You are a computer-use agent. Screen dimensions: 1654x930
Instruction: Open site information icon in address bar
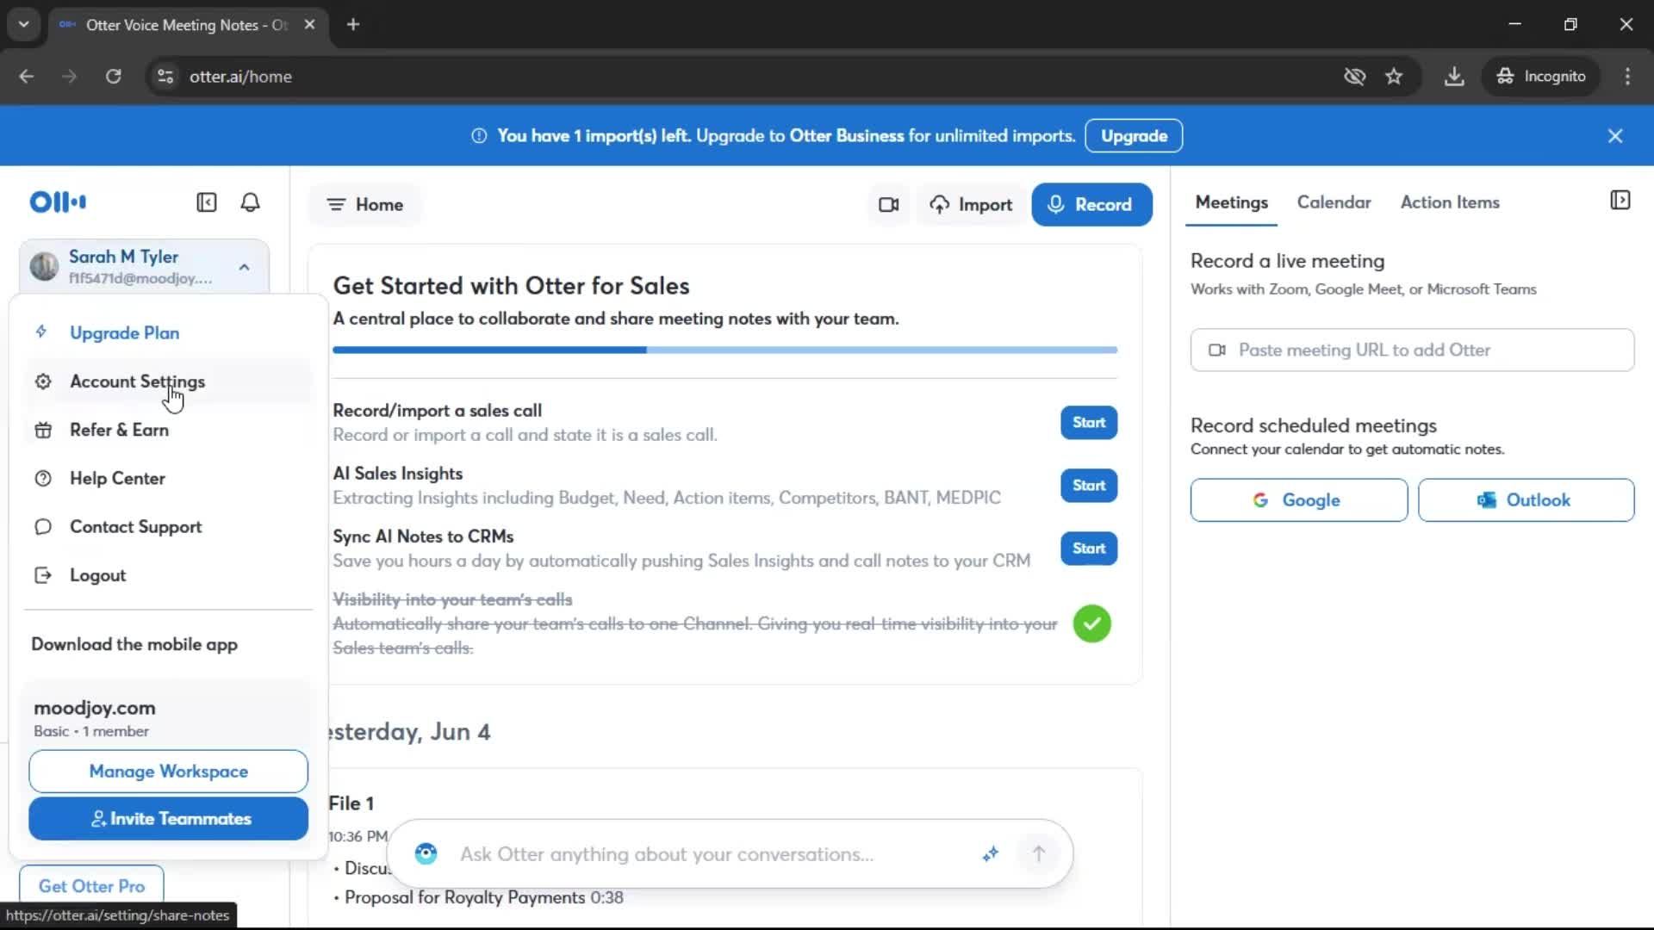coord(165,77)
